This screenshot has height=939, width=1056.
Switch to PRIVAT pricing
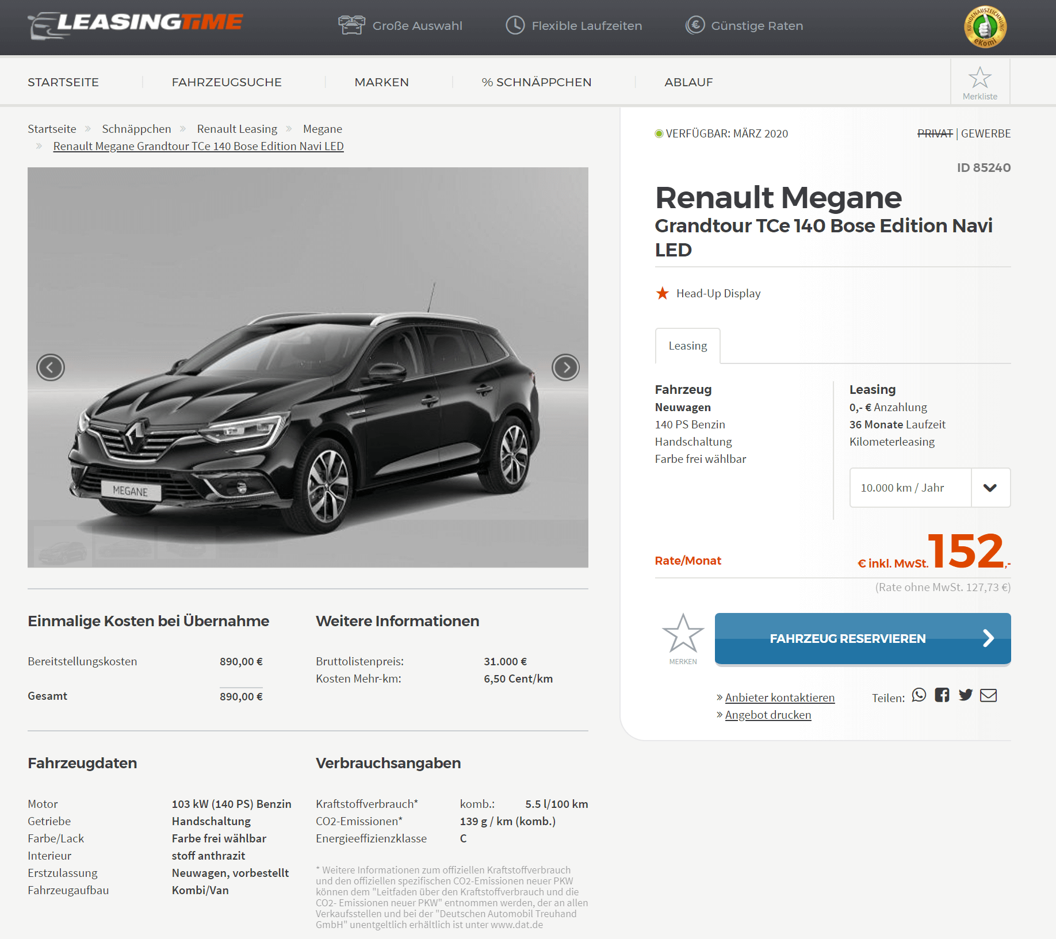(x=935, y=133)
